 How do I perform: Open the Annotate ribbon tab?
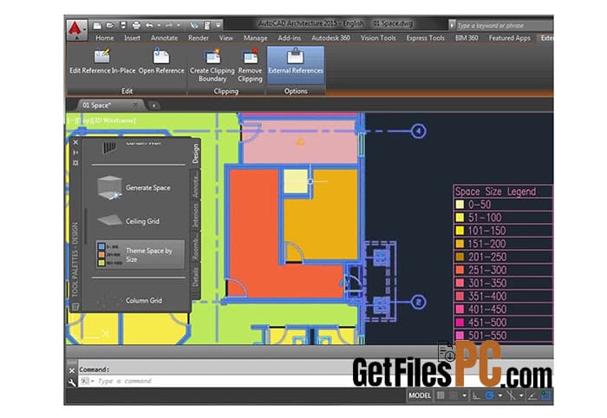click(164, 38)
